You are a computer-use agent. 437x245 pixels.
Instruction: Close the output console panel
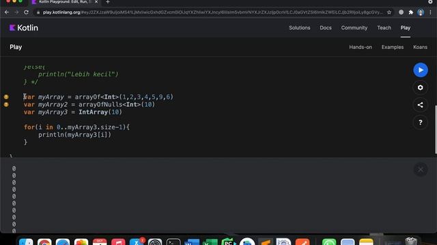pyautogui.click(x=421, y=169)
